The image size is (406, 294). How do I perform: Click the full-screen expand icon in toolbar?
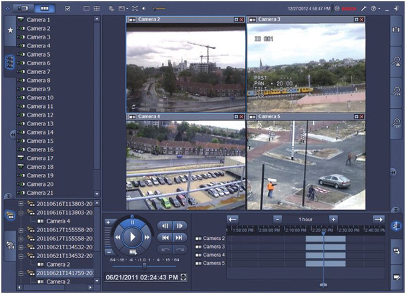coord(135,9)
